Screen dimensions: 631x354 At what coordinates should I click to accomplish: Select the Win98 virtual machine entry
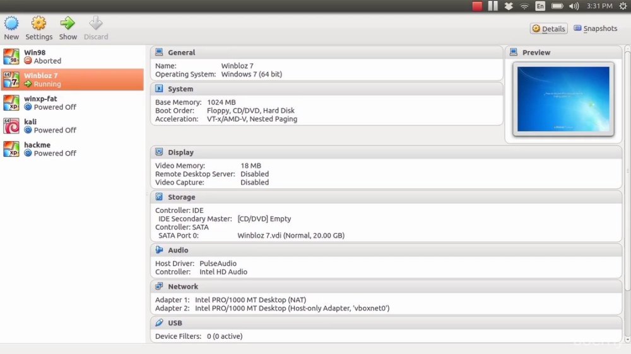[x=73, y=57]
